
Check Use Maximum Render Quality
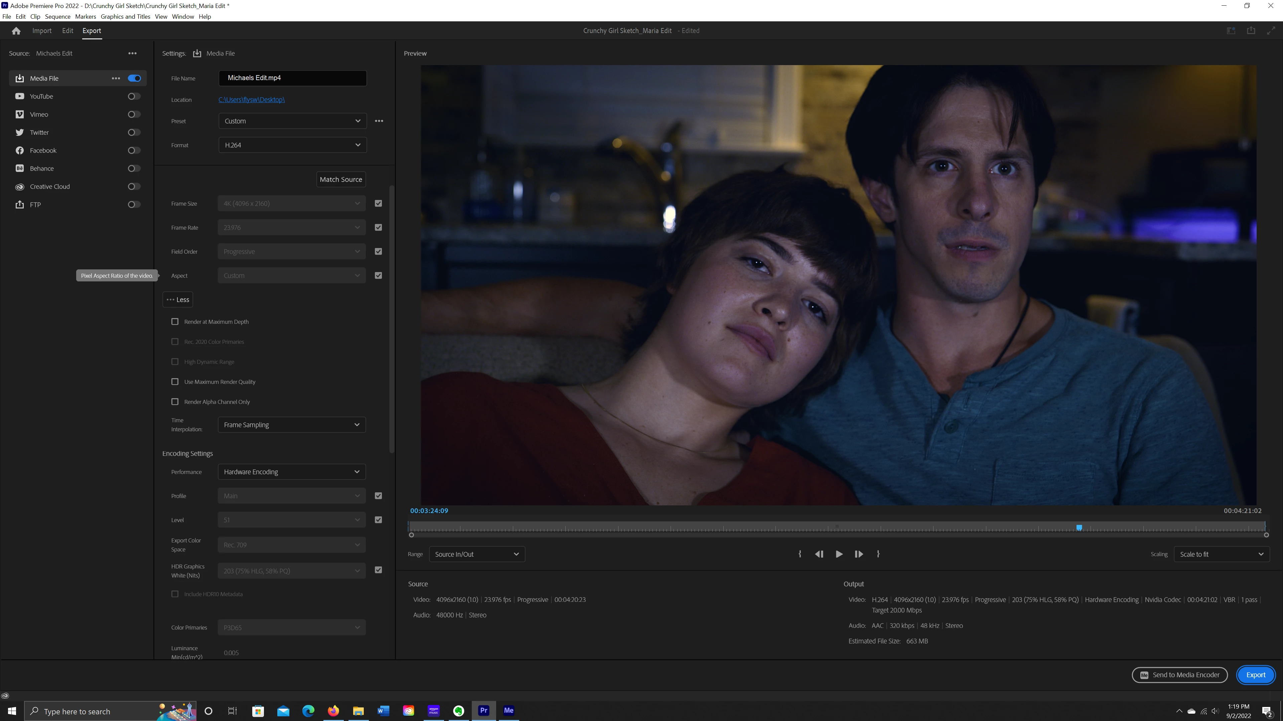pyautogui.click(x=175, y=382)
